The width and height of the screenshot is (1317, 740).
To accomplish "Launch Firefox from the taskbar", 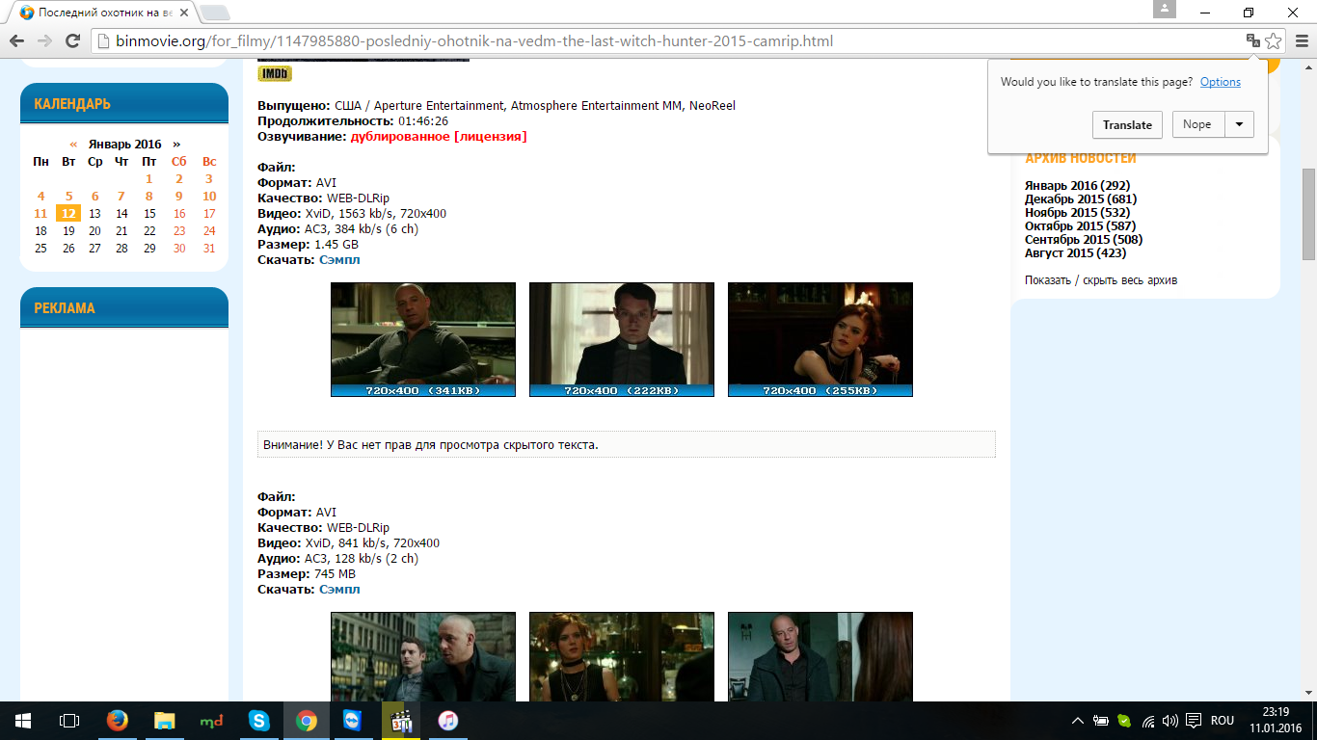I will tap(118, 721).
